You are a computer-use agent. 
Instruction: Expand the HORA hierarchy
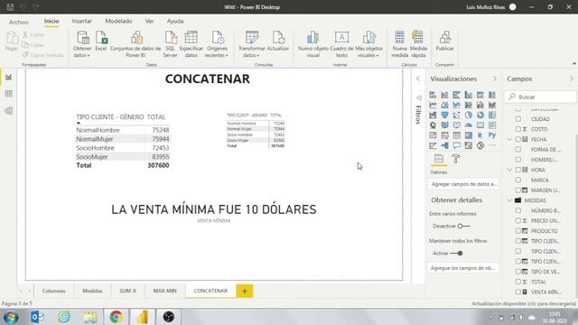pyautogui.click(x=509, y=170)
